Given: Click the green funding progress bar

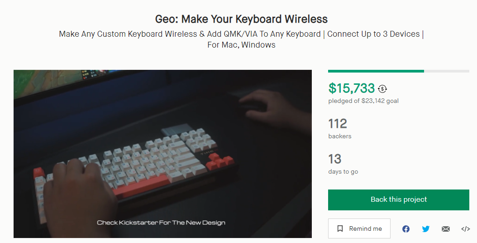Looking at the screenshot, I should click(376, 71).
